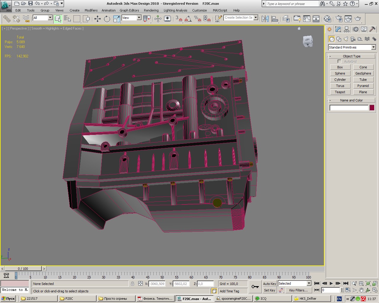Select Lights category in Create panel

point(346,39)
